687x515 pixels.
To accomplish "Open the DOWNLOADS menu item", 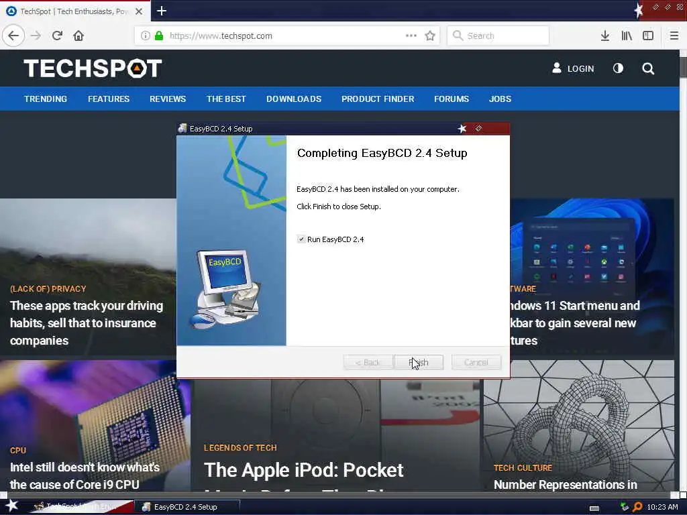I will pos(294,99).
